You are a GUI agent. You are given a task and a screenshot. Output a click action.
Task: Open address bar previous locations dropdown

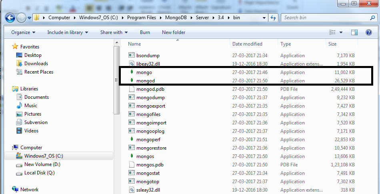click(264, 18)
